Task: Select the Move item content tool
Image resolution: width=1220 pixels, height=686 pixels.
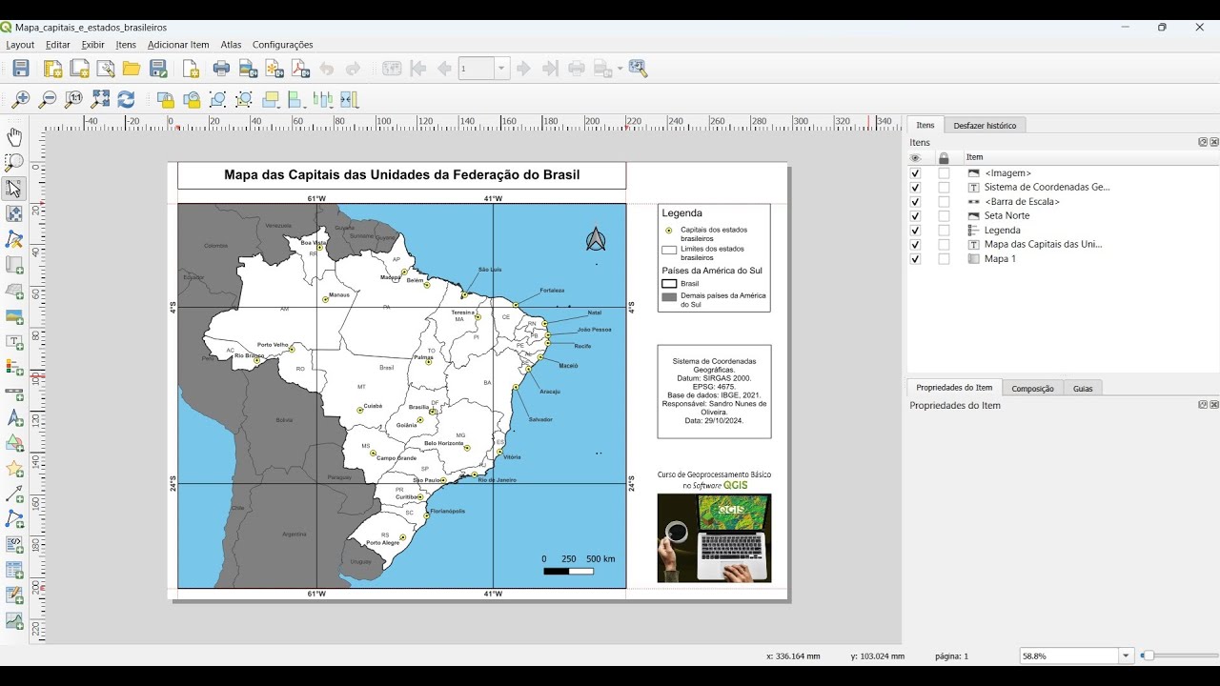Action: click(x=14, y=213)
